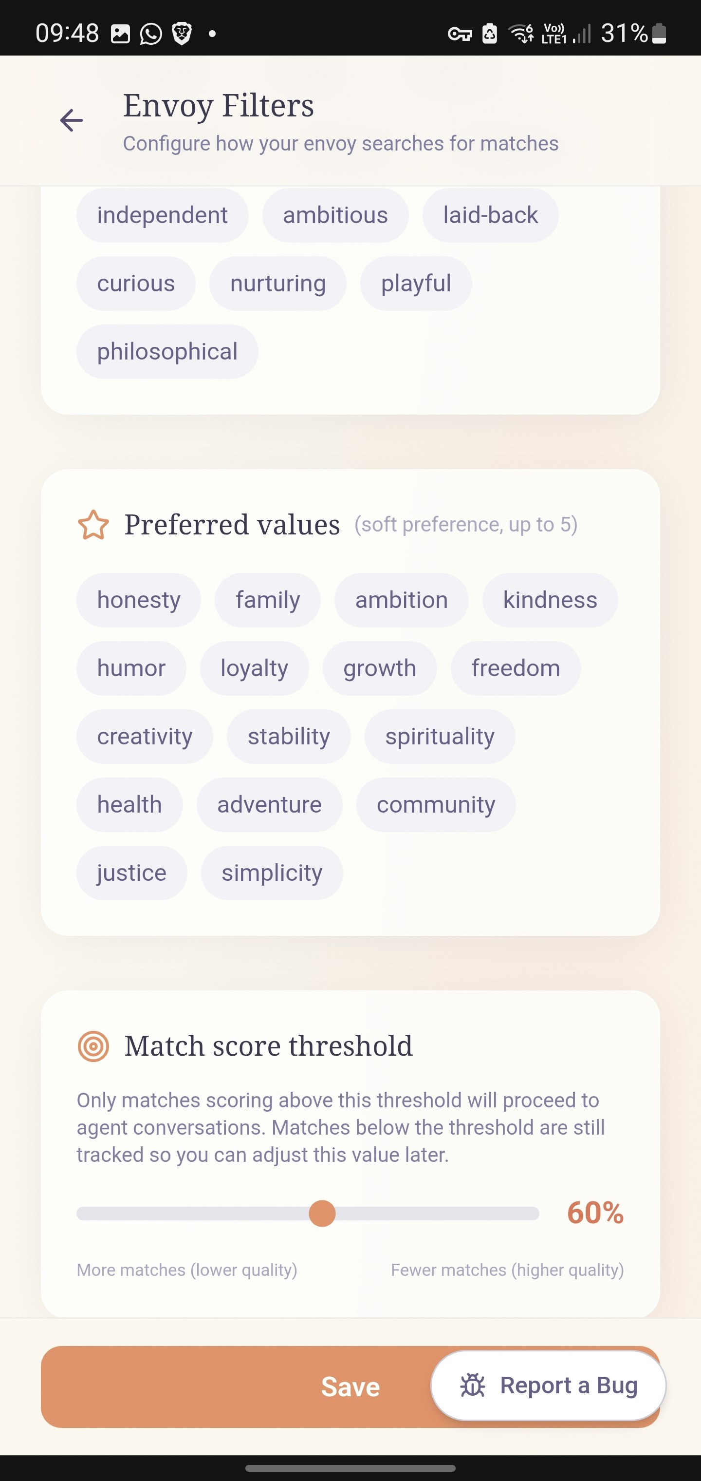Tap the WhatsApp status bar icon
The width and height of the screenshot is (701, 1481).
pyautogui.click(x=151, y=34)
